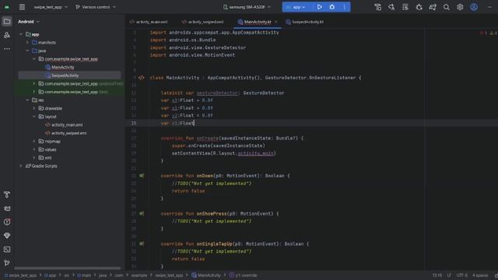This screenshot has width=498, height=280.
Task: Expand the mipmap folder
Action: click(x=34, y=142)
